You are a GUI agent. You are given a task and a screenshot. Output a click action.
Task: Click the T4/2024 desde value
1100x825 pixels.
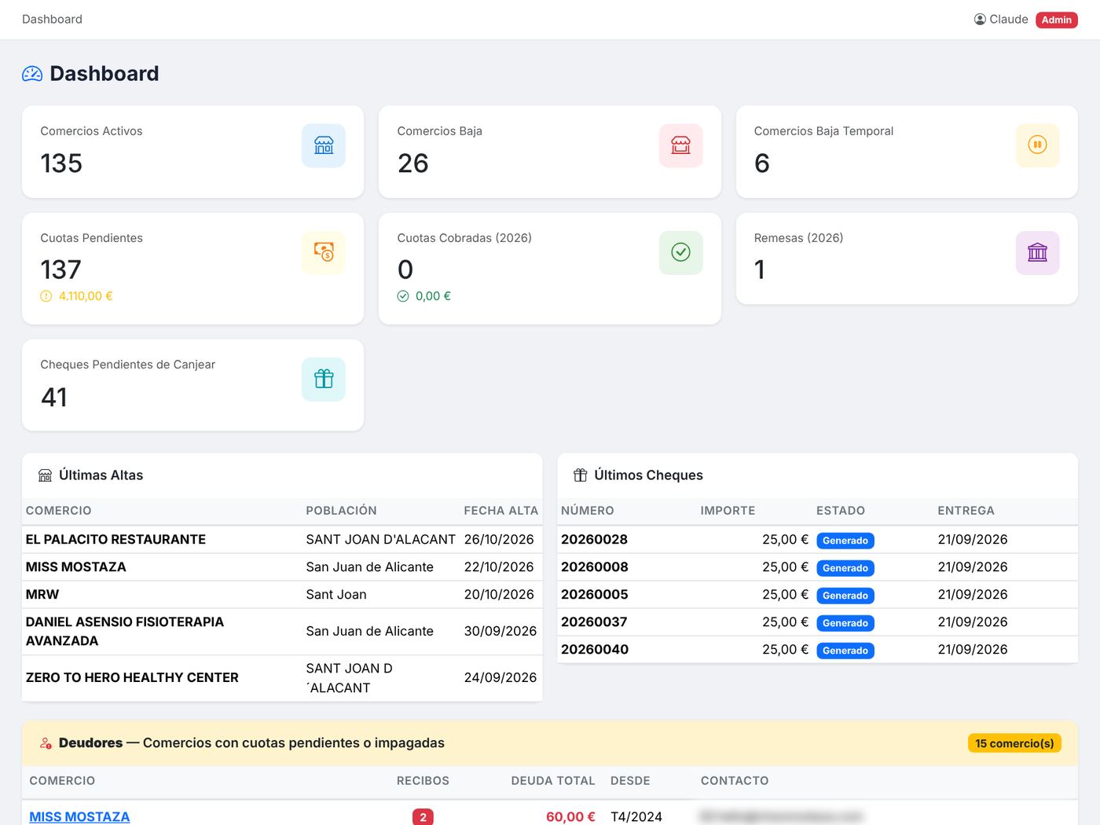636,817
